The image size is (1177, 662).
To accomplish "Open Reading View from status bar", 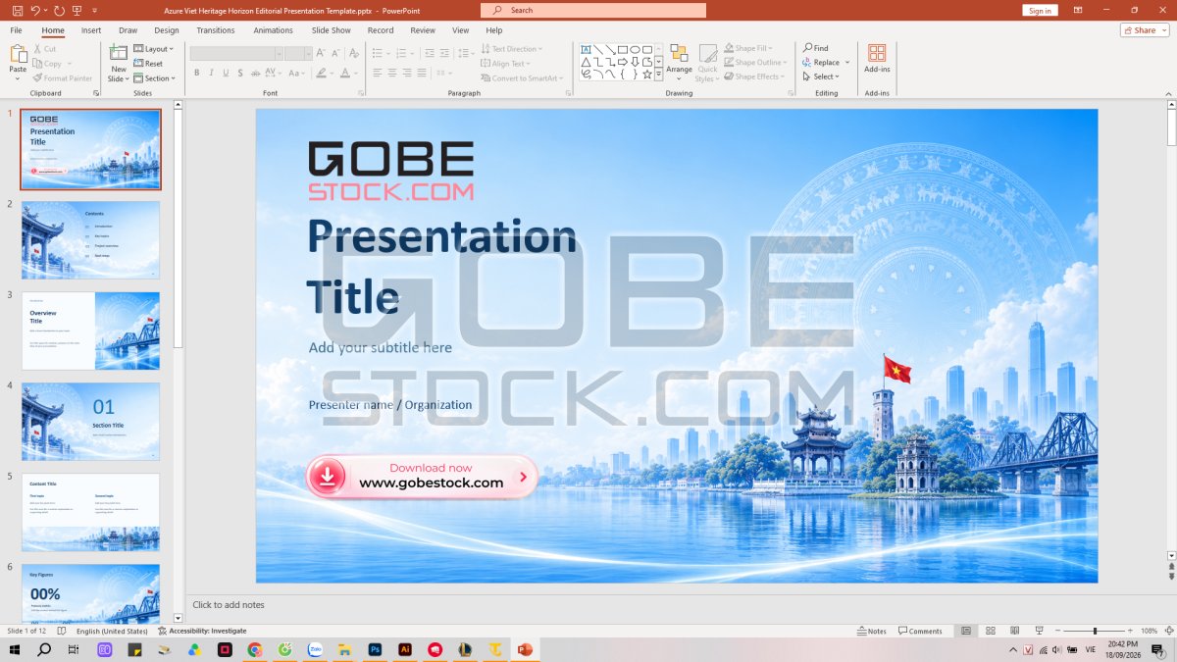I will (x=1015, y=631).
